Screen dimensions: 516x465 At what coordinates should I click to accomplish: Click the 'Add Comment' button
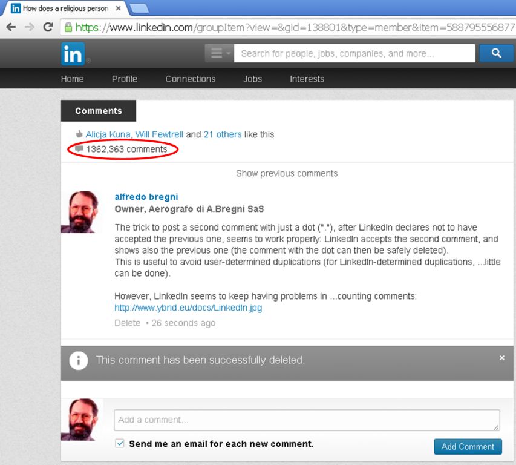468,447
